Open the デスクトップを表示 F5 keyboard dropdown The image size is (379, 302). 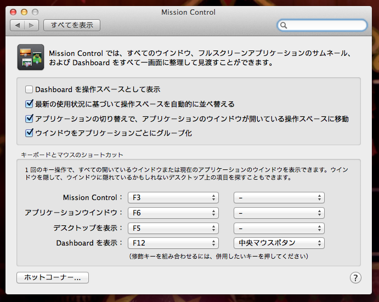pos(173,228)
